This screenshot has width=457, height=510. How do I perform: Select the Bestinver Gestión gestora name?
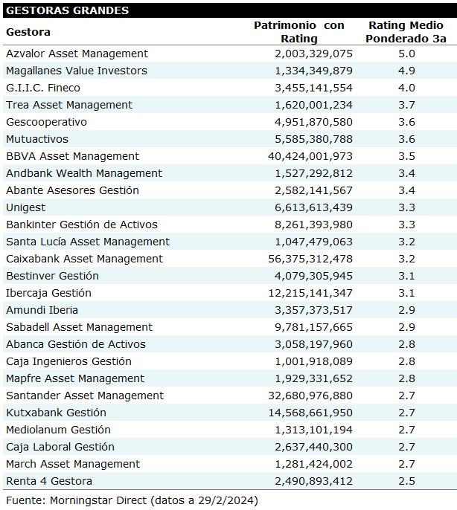point(52,276)
